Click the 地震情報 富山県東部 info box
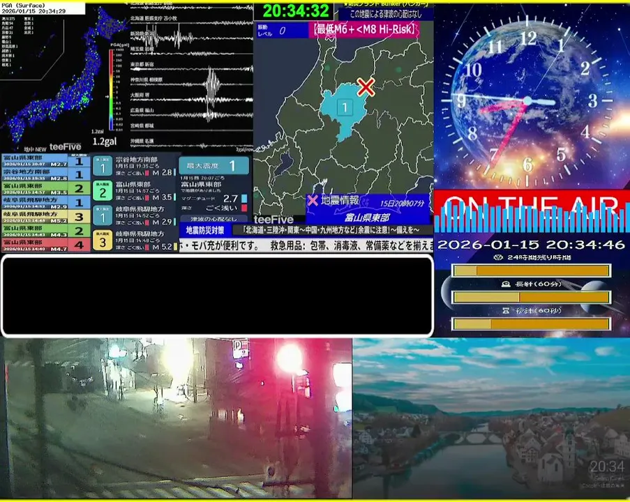Screen dimensions: 630x502 368,209
